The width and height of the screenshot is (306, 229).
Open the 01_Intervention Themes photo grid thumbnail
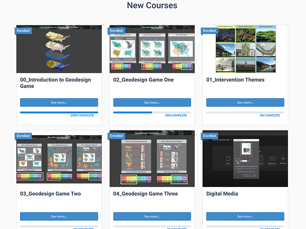[x=245, y=49]
